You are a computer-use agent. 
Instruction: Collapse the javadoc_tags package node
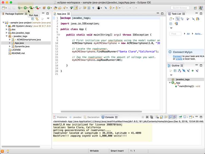[6, 36]
